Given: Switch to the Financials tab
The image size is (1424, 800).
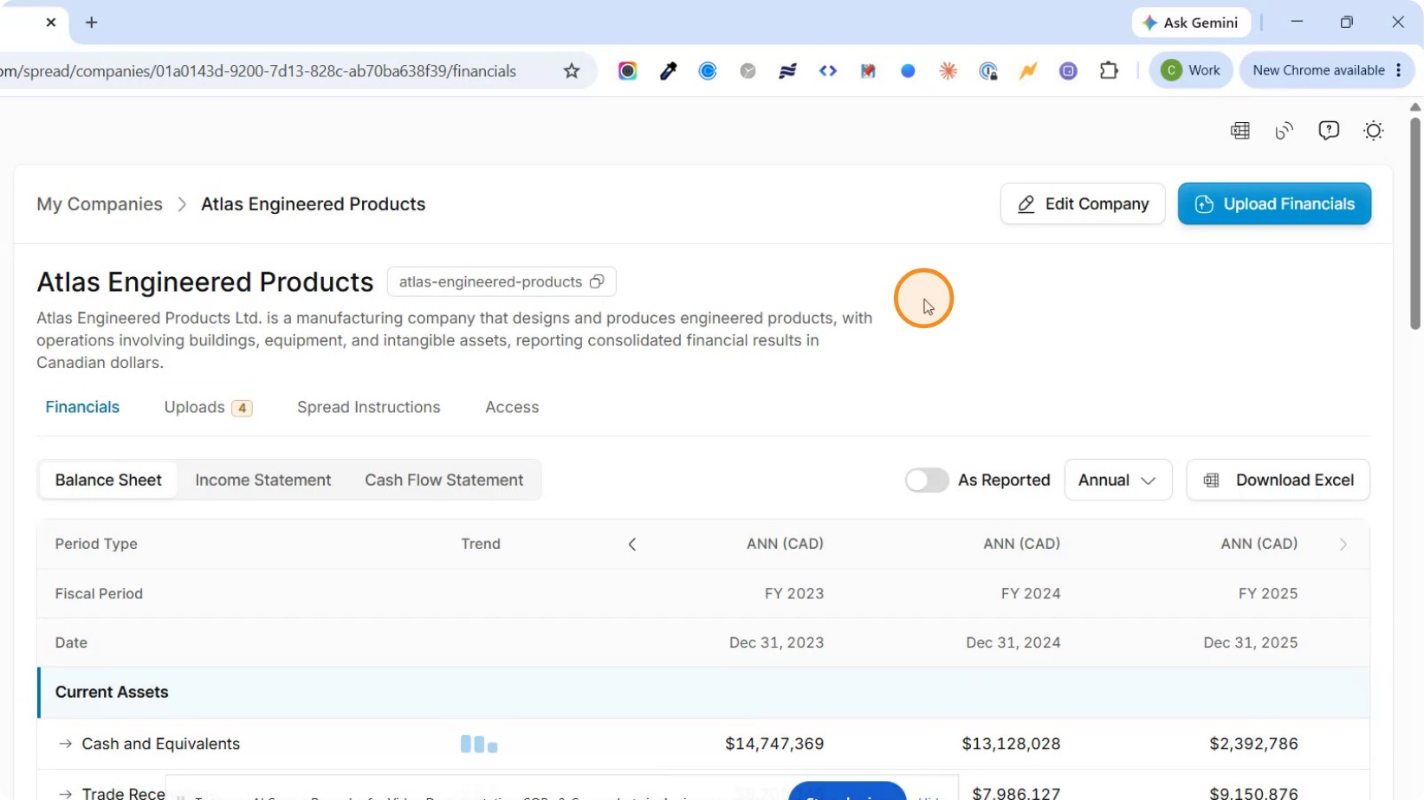Looking at the screenshot, I should [82, 407].
